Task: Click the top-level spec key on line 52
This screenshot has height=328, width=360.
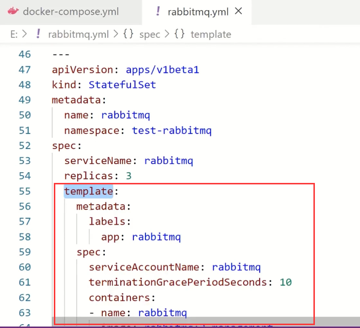Action: (64, 146)
